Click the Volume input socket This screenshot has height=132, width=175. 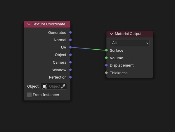click(x=106, y=58)
